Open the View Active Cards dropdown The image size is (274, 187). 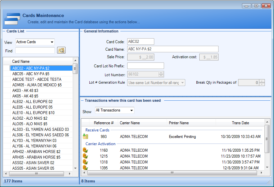point(52,42)
